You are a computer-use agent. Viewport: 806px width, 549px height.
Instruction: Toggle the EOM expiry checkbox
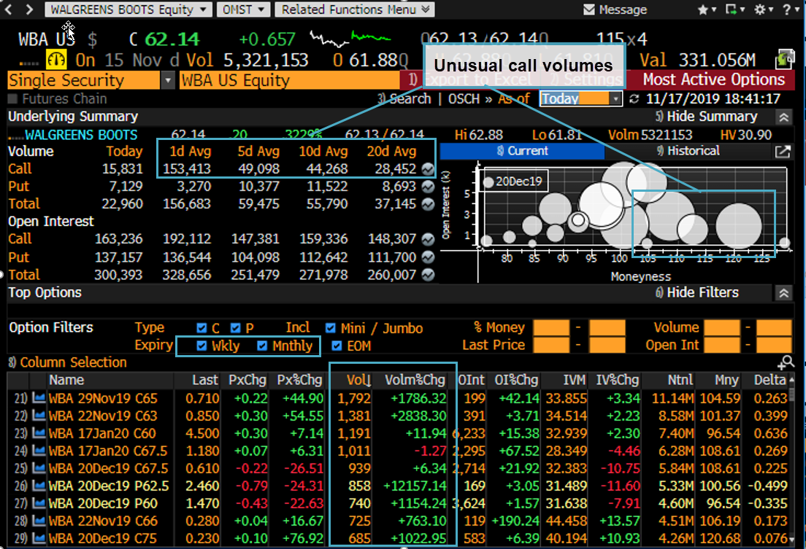coord(336,346)
